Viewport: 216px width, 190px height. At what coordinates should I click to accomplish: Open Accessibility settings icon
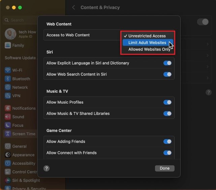[x=8, y=163]
